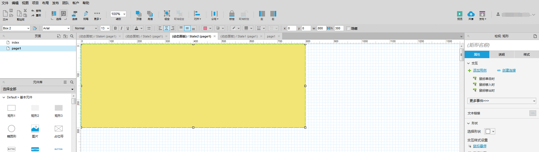
Task: Open the 选择形状 shape dropdown
Action: (490, 131)
